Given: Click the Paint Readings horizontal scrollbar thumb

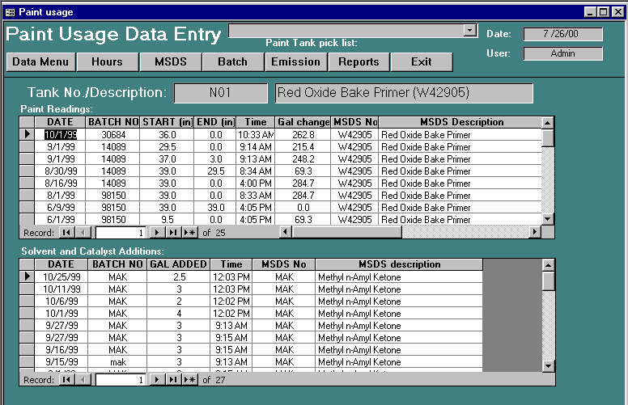Looking at the screenshot, I should pyautogui.click(x=347, y=232).
